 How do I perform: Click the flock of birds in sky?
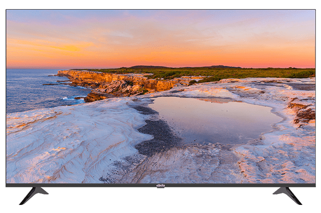pos(164,45)
